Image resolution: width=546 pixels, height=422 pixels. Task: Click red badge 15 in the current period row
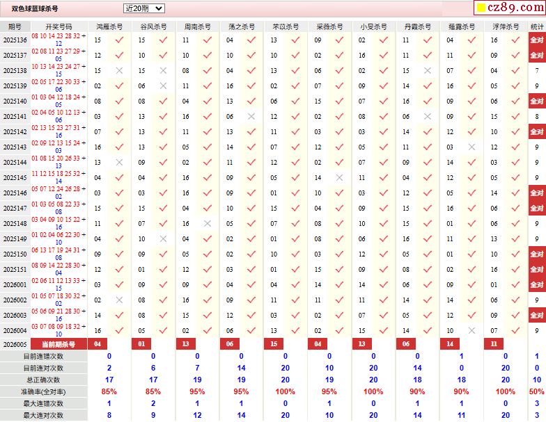tap(274, 344)
